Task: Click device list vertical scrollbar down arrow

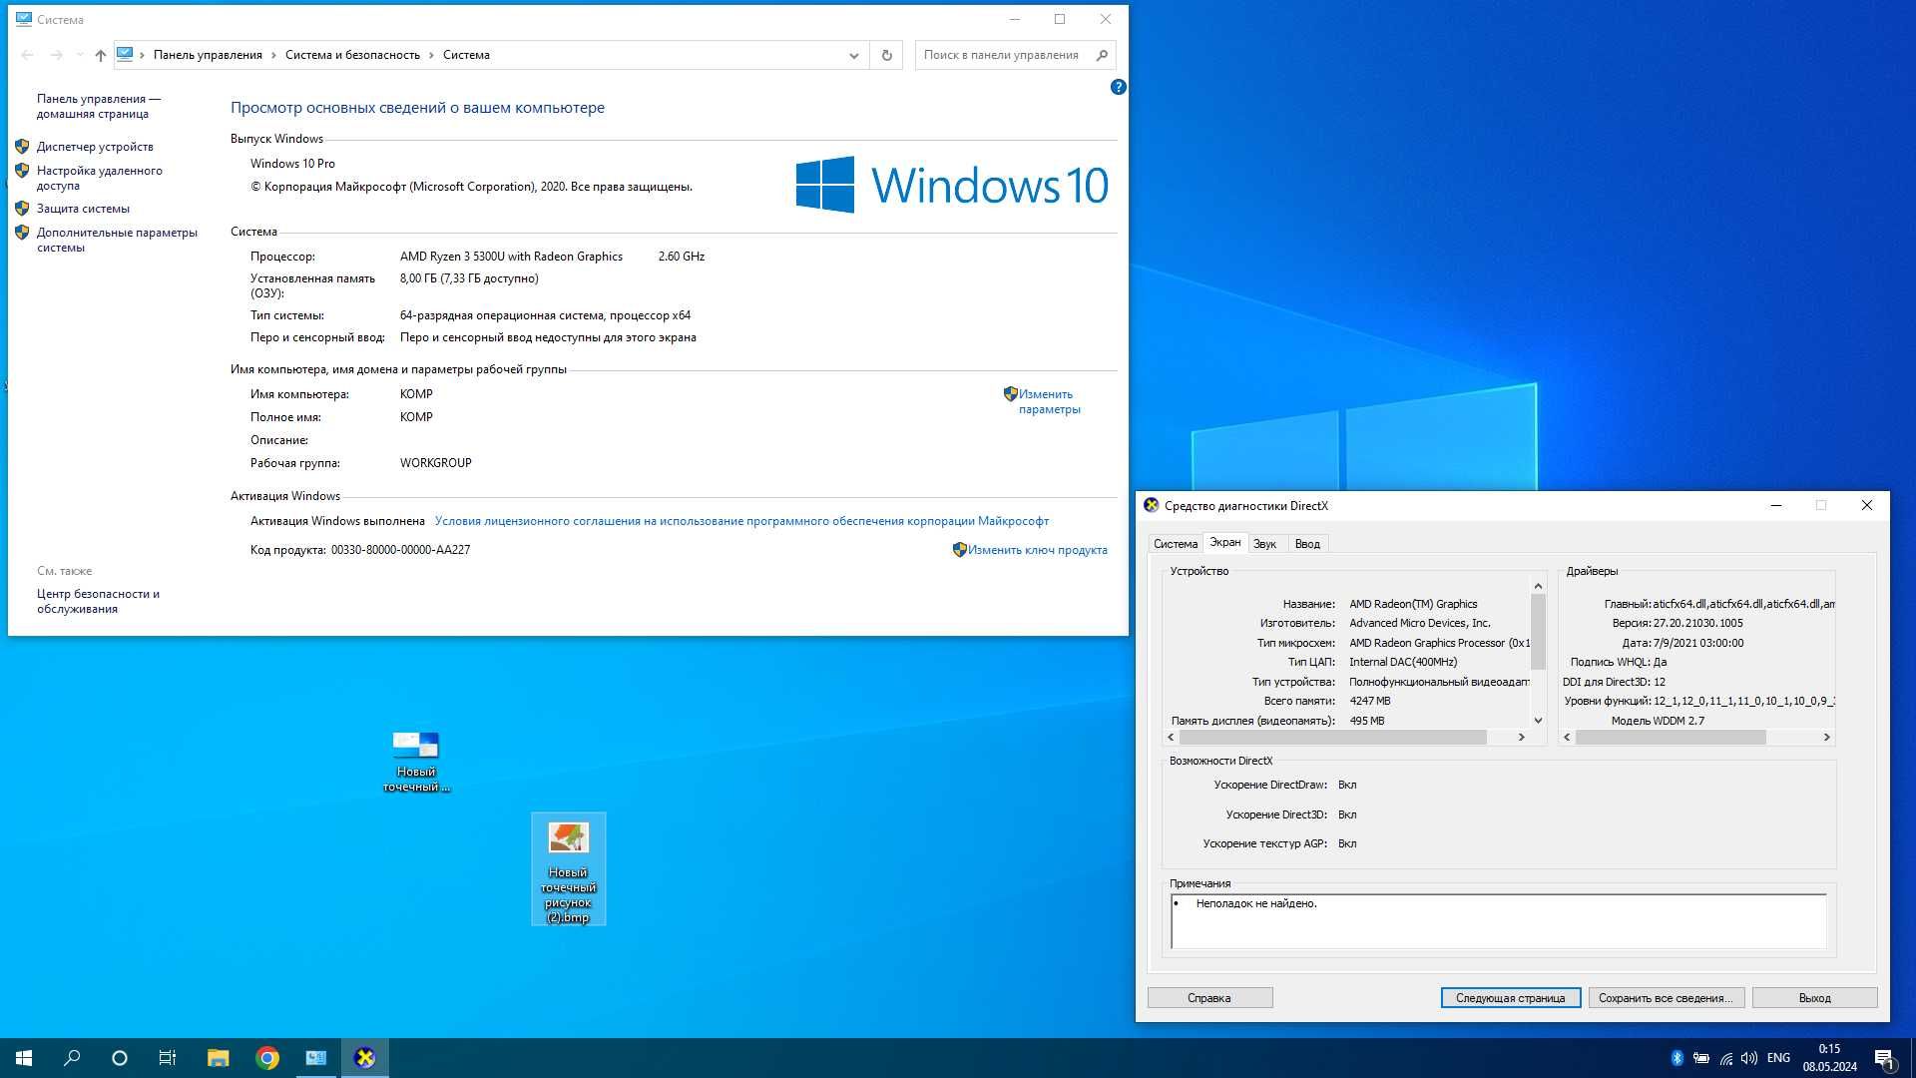Action: [1538, 721]
